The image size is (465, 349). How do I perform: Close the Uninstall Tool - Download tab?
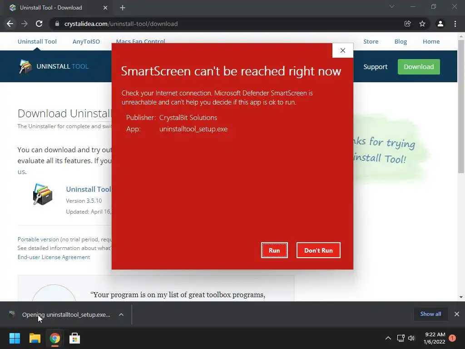105,8
